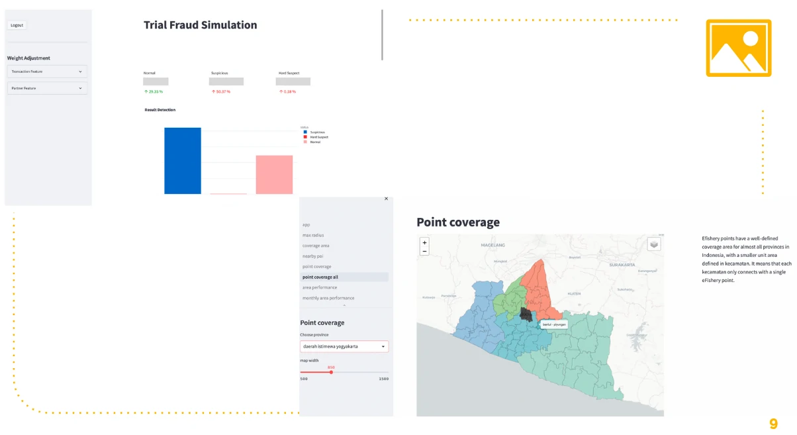This screenshot has width=797, height=435.
Task: Toggle the Hard Suspect legend entry
Action: pos(315,137)
